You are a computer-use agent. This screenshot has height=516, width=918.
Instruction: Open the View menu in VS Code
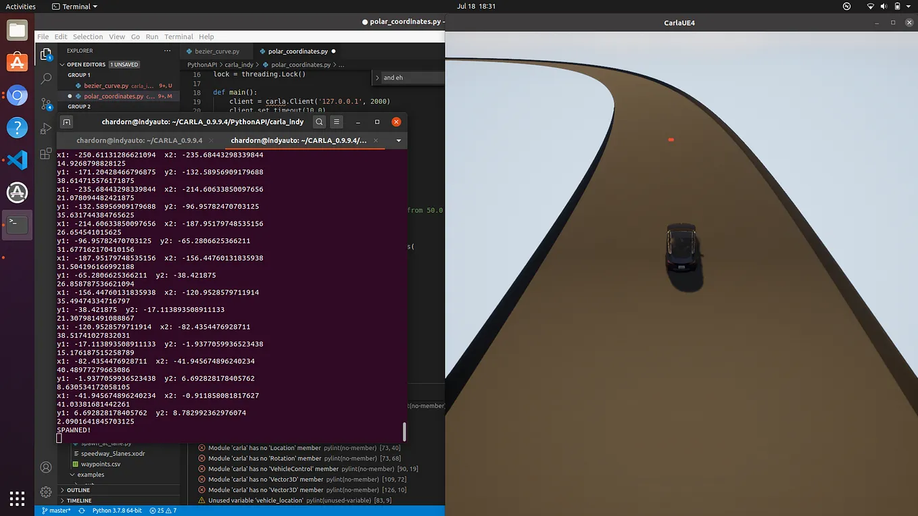(117, 36)
